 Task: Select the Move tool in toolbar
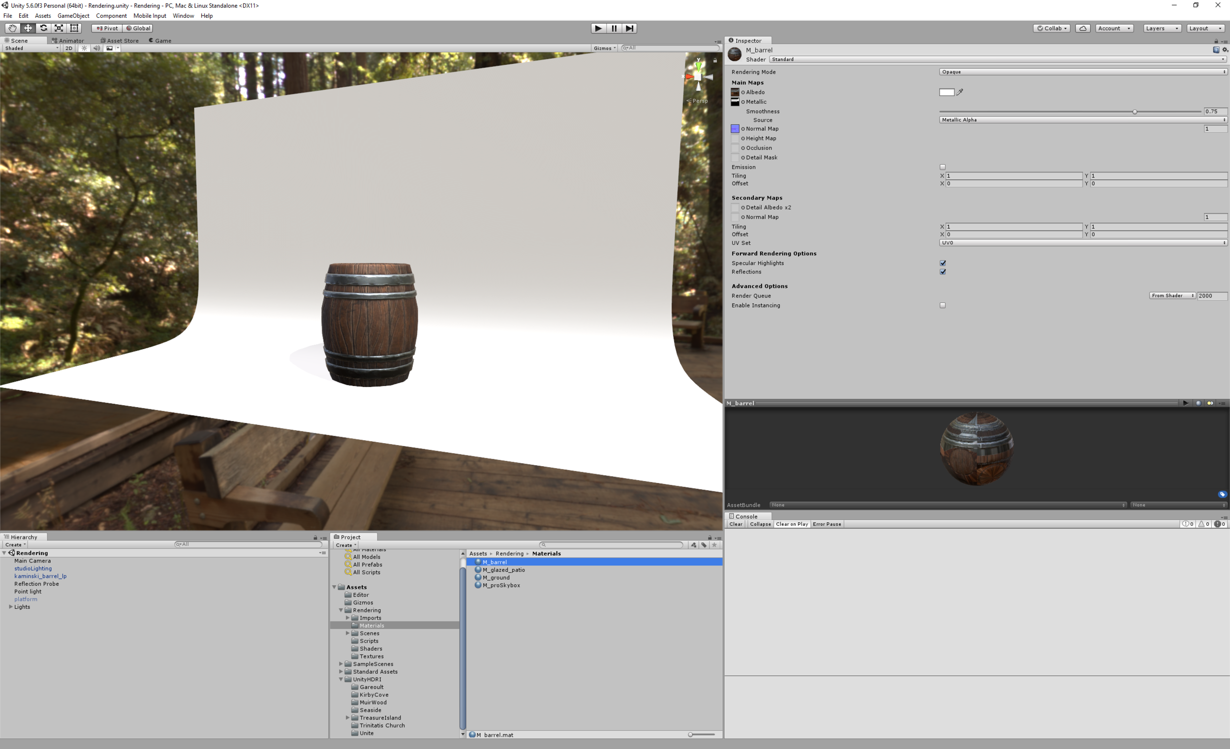click(x=28, y=29)
